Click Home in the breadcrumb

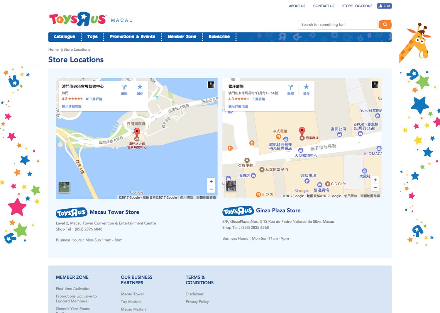[x=53, y=50]
